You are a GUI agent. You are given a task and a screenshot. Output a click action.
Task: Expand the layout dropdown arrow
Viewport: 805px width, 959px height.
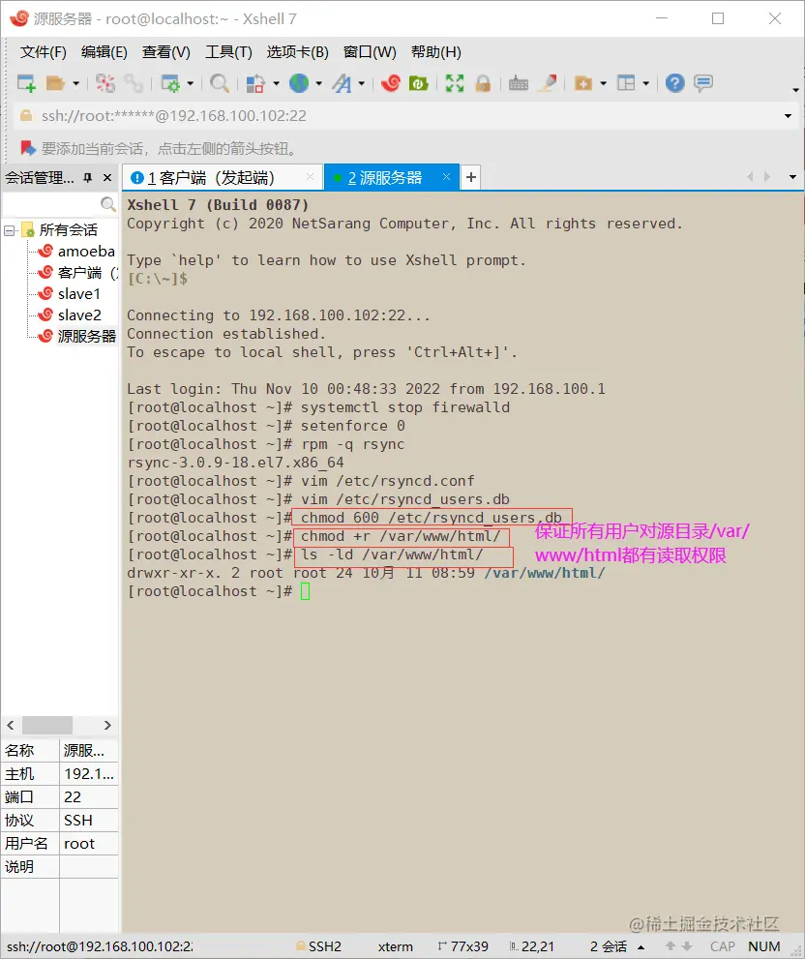pos(646,83)
